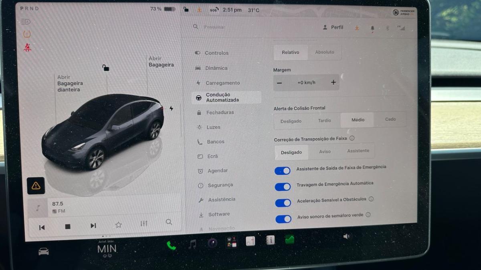Open the manual info app icon
Screen dimensions: 481x270
[x=270, y=240]
